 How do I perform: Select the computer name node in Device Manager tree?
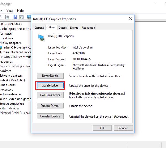(11, 24)
